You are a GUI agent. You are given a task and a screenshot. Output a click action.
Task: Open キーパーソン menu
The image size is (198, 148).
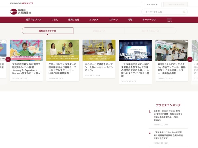(149, 20)
